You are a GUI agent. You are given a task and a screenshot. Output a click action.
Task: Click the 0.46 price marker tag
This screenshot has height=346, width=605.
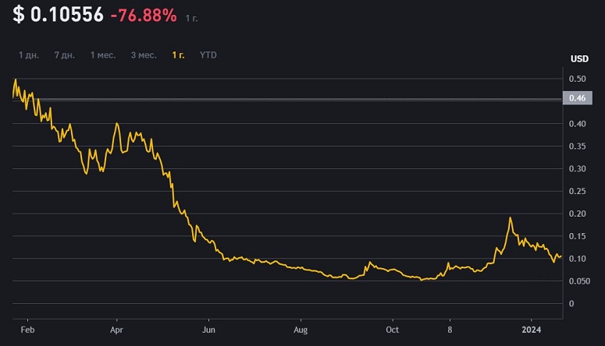(578, 98)
